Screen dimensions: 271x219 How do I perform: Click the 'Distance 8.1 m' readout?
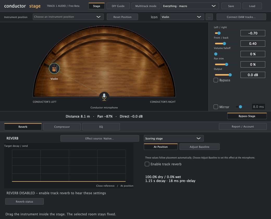(x=78, y=117)
